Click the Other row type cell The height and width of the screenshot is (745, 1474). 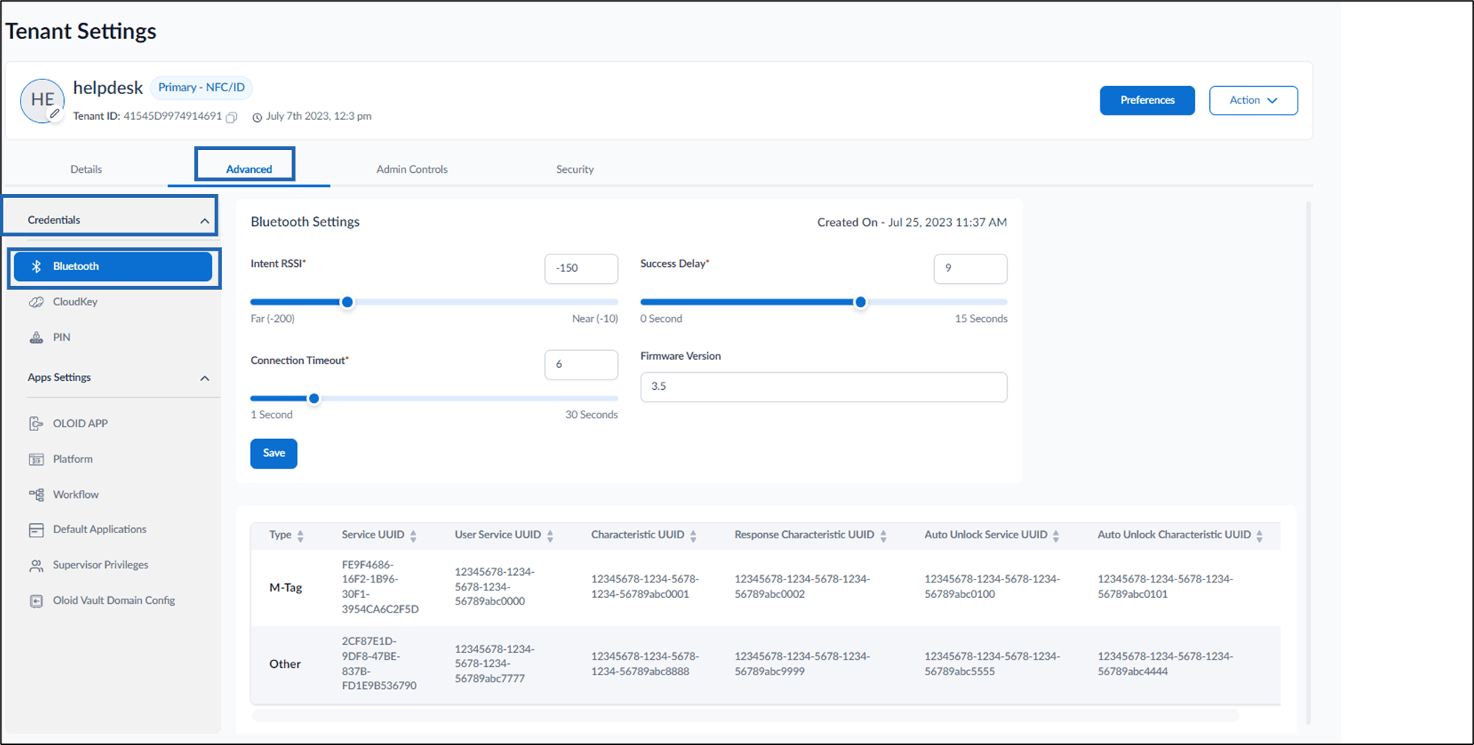[x=285, y=664]
